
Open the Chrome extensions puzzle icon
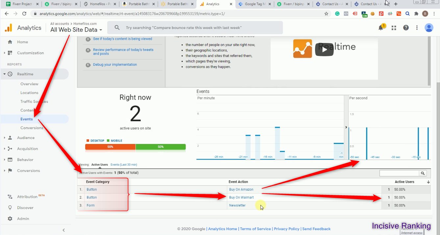point(416,14)
